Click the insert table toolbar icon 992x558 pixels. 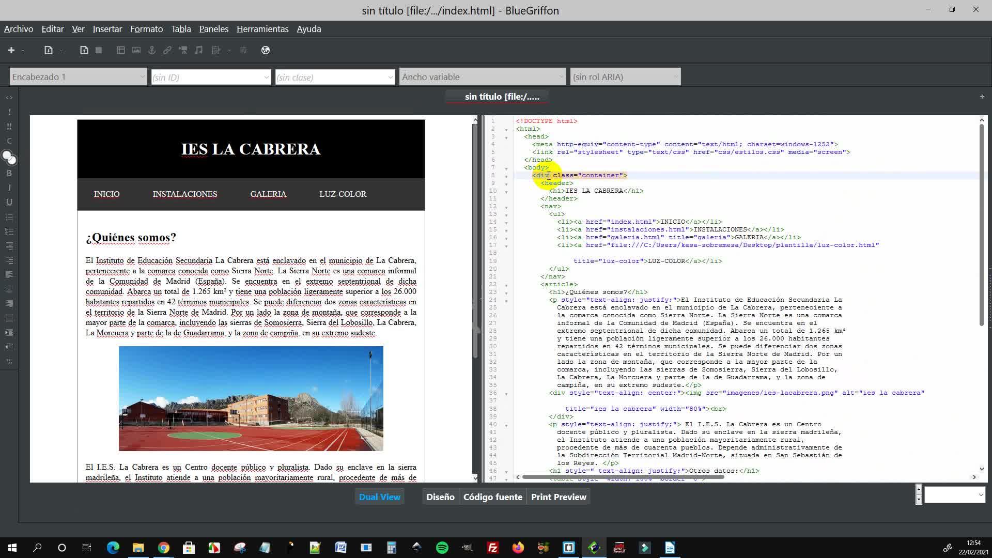pyautogui.click(x=121, y=50)
